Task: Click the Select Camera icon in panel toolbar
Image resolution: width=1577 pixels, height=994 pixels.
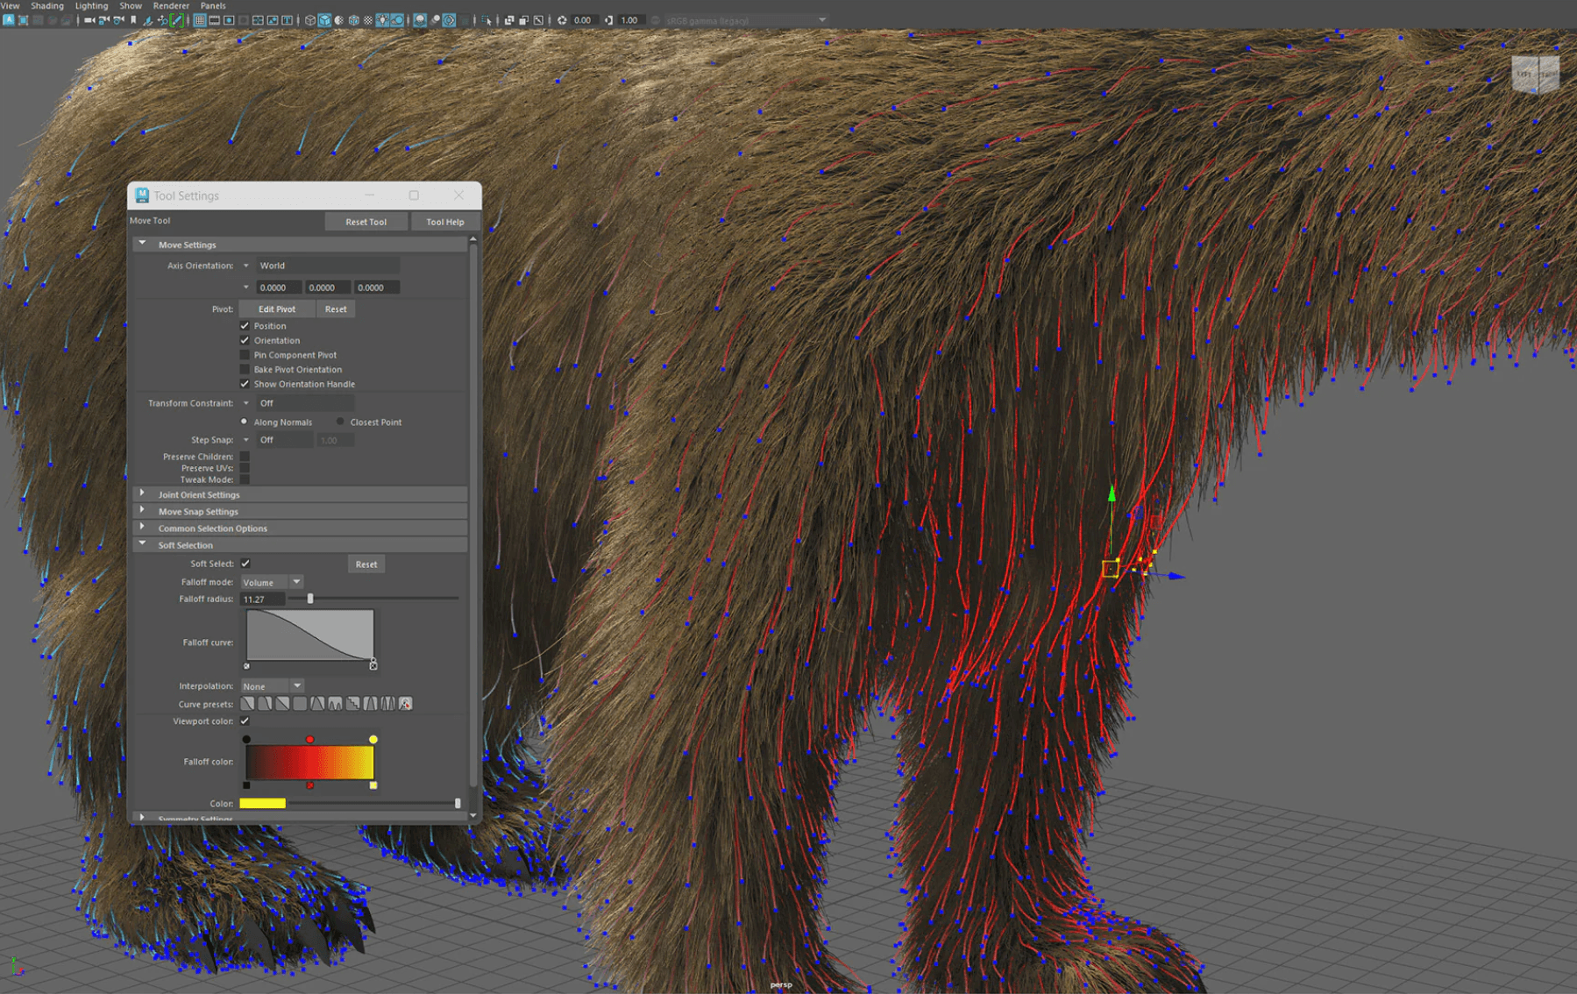Action: [89, 20]
